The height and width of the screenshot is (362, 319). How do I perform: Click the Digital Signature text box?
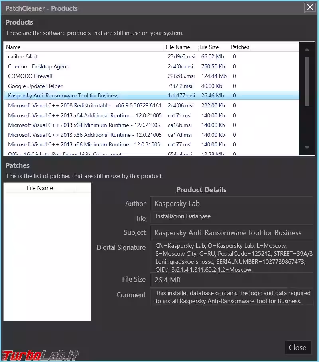231,257
